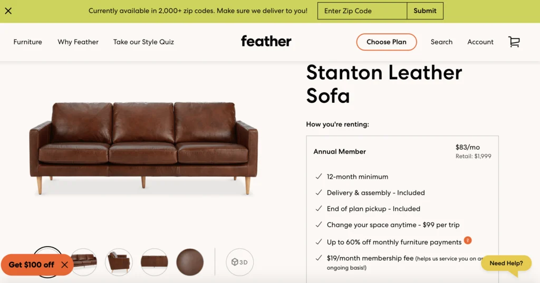Screen dimensions: 540x283
Task: Open Search in the header
Action: (x=441, y=42)
